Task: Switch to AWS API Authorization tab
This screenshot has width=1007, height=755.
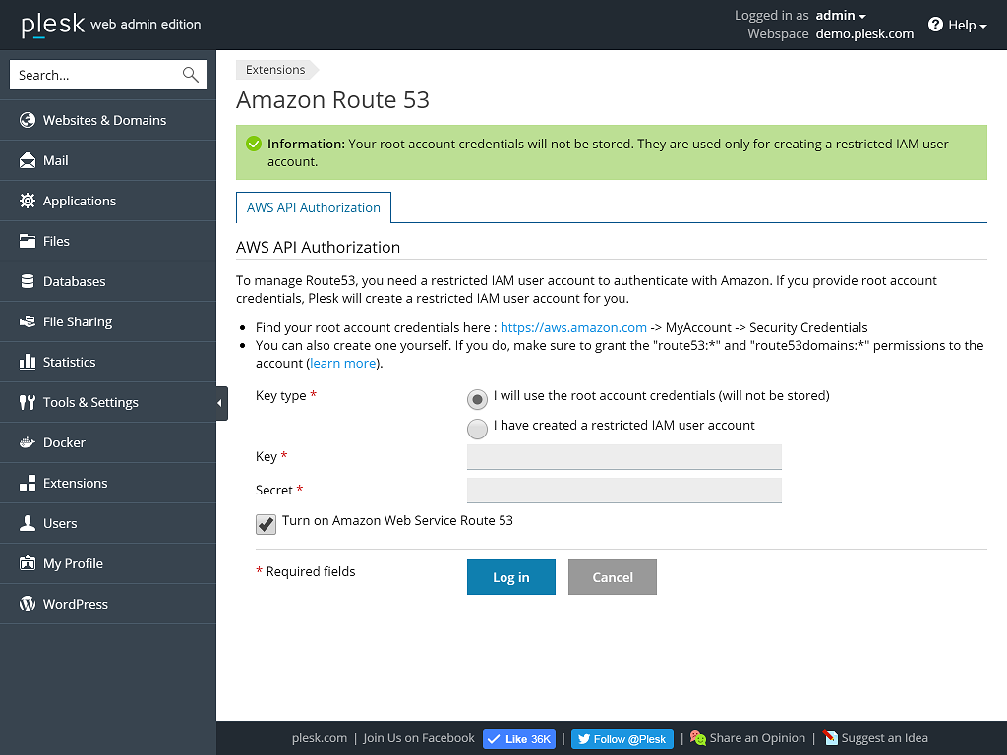Action: 314,207
